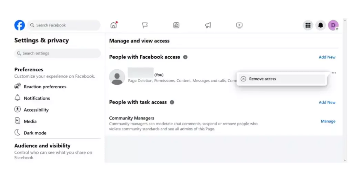The height and width of the screenshot is (183, 353).
Task: Click the Notifications bell outline icon
Action: click(x=18, y=98)
